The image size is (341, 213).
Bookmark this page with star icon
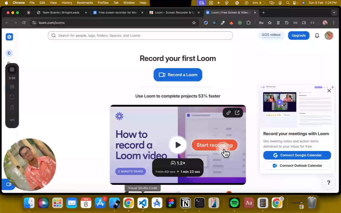(x=194, y=22)
